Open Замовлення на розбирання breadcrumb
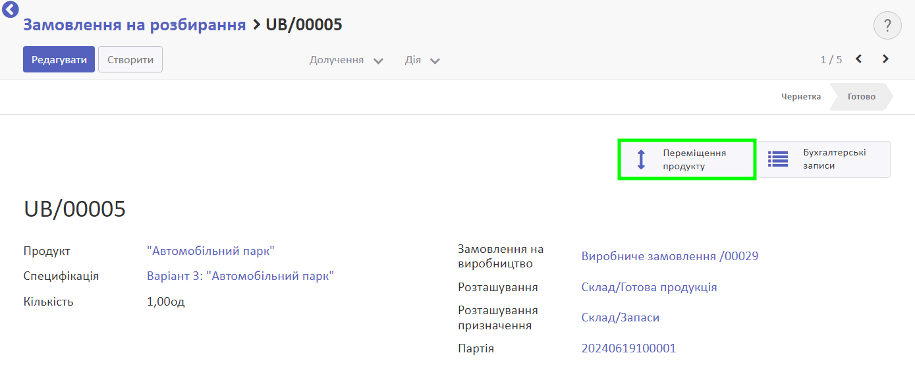 click(134, 25)
